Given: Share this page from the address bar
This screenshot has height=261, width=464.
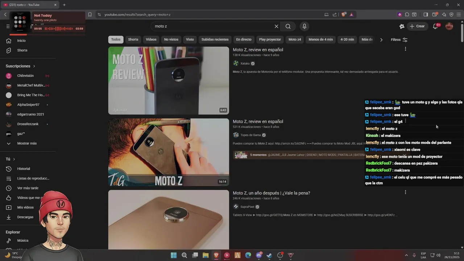Looking at the screenshot, I should point(335,14).
